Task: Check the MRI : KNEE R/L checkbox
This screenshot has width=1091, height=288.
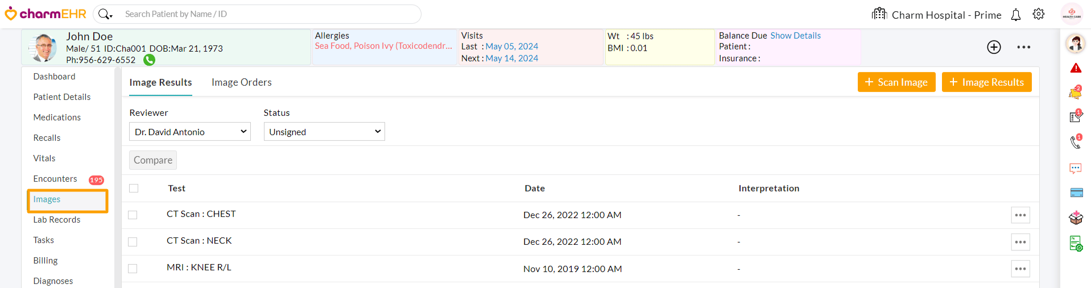Action: click(x=133, y=269)
